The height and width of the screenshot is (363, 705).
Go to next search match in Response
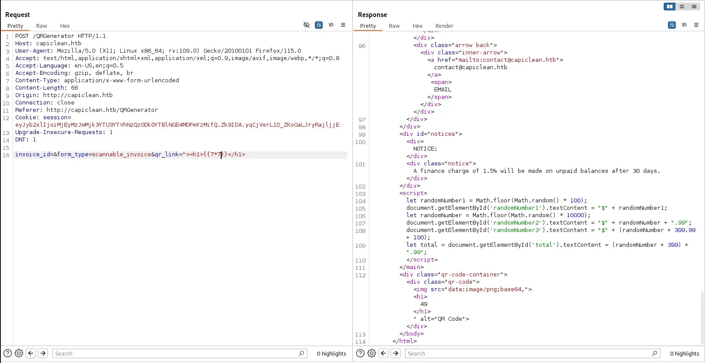coord(395,353)
